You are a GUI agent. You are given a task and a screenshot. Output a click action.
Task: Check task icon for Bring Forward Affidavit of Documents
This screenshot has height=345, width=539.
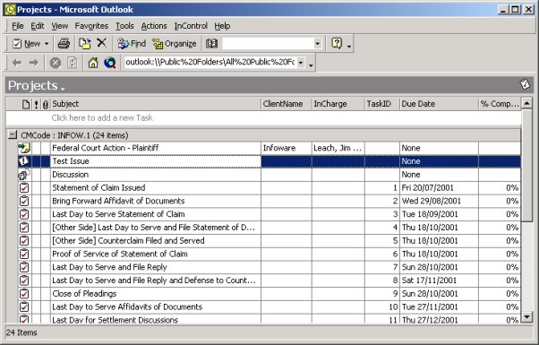(x=24, y=201)
